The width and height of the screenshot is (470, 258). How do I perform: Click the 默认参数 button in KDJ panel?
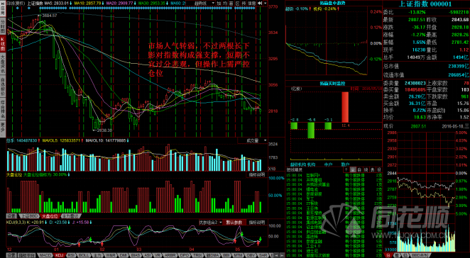tap(235, 223)
